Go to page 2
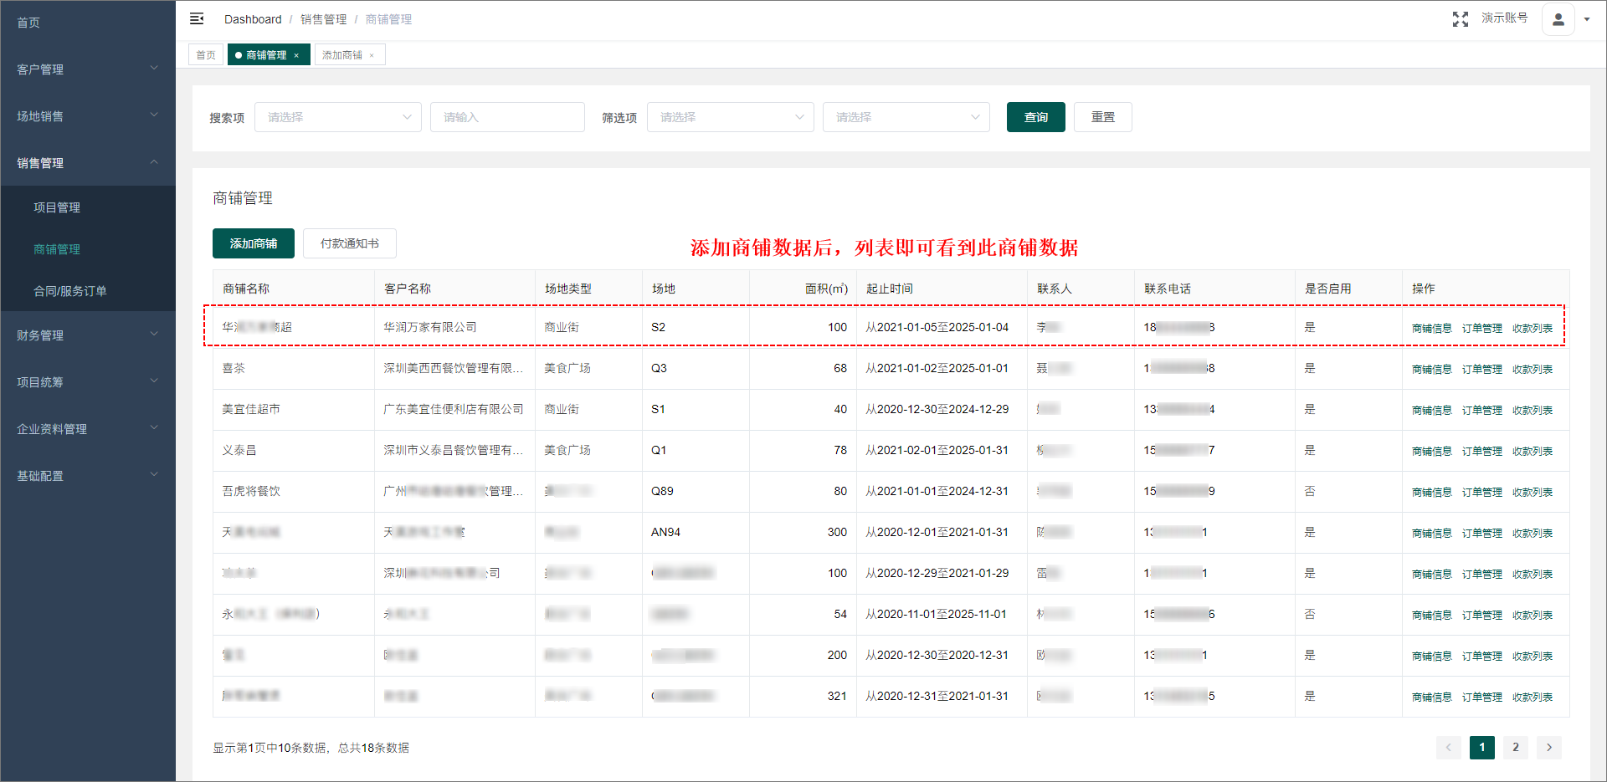Screen dimensions: 1607x782 [1516, 747]
